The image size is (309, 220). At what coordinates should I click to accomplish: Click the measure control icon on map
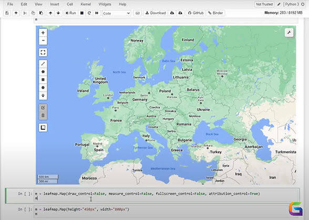pos(43,128)
